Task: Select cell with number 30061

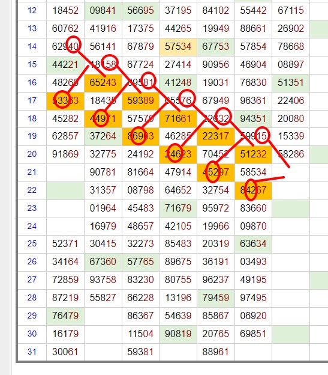Action: [x=65, y=352]
